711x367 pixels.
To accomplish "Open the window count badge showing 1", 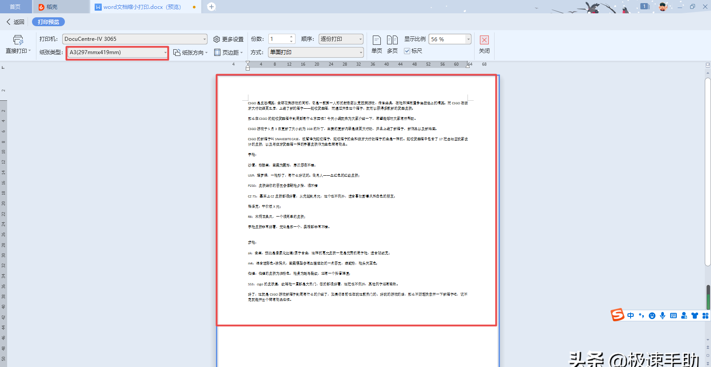I will 644,6.
